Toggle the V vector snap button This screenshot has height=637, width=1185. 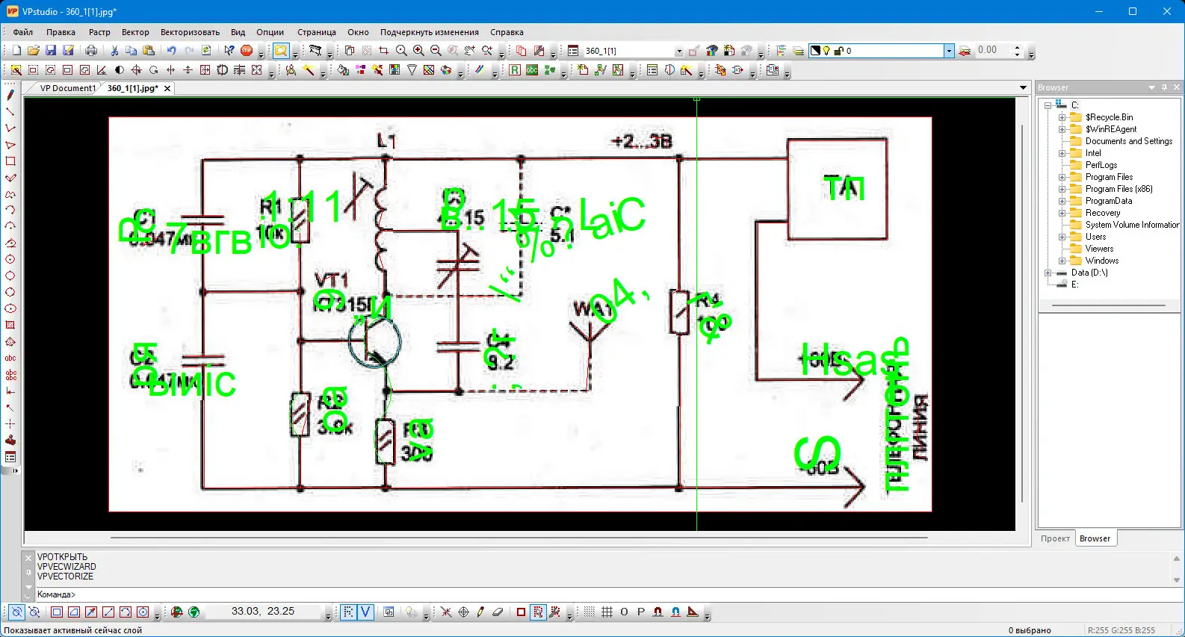365,612
